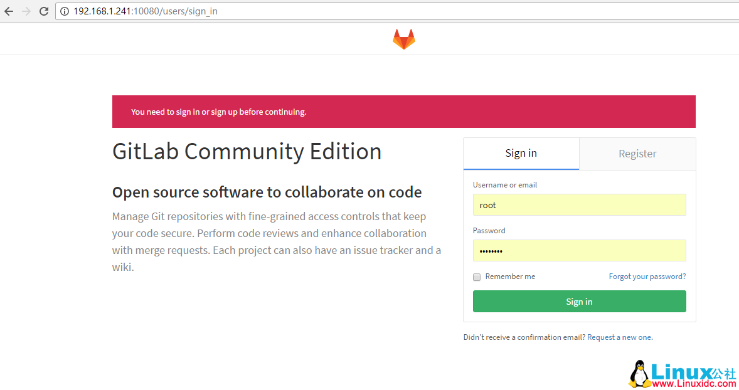Click the confirmation email notice text
739x390 pixels.
point(524,337)
